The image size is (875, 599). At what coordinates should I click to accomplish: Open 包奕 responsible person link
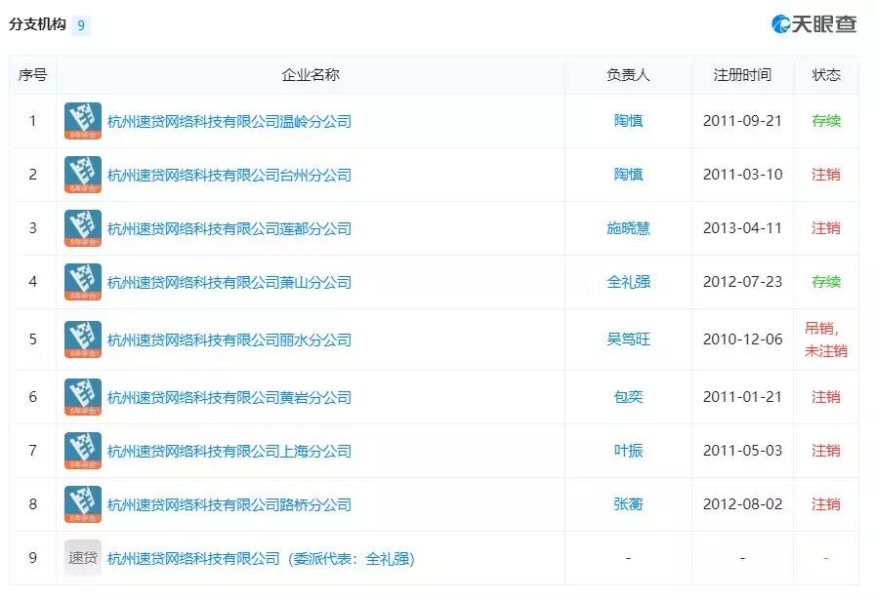point(628,397)
